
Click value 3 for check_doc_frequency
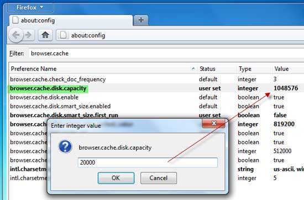coord(275,79)
